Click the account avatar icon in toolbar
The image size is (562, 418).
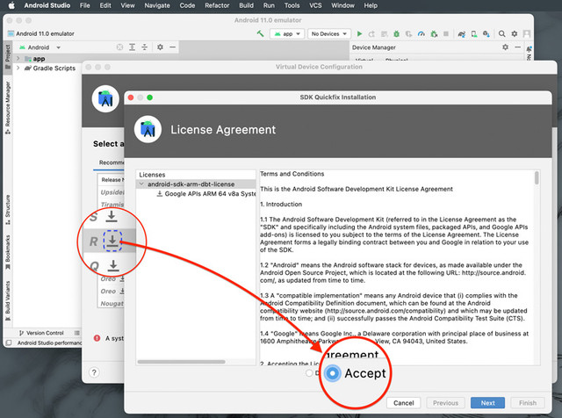pyautogui.click(x=527, y=33)
